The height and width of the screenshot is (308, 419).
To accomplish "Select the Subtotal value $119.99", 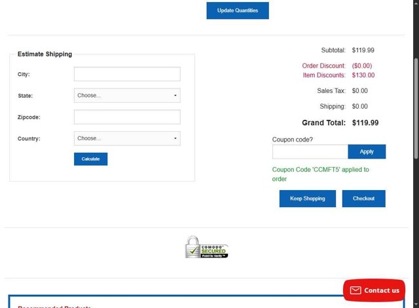I will [x=363, y=50].
